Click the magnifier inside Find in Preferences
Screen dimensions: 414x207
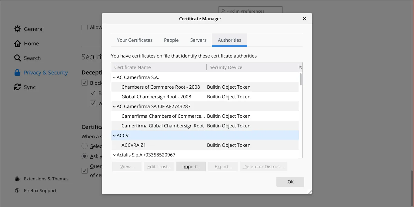click(223, 11)
